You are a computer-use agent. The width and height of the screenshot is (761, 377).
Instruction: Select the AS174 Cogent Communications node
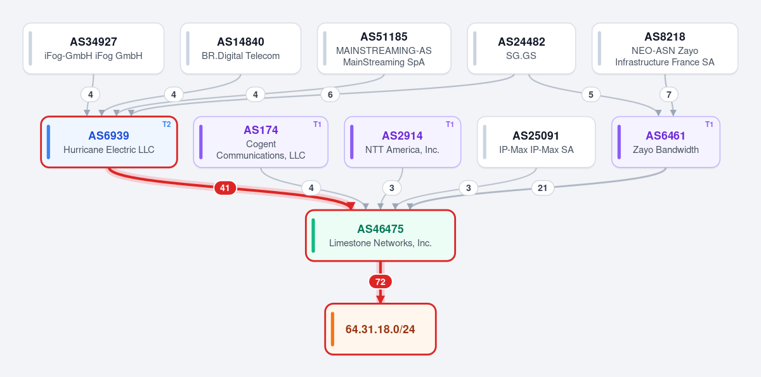pyautogui.click(x=261, y=142)
